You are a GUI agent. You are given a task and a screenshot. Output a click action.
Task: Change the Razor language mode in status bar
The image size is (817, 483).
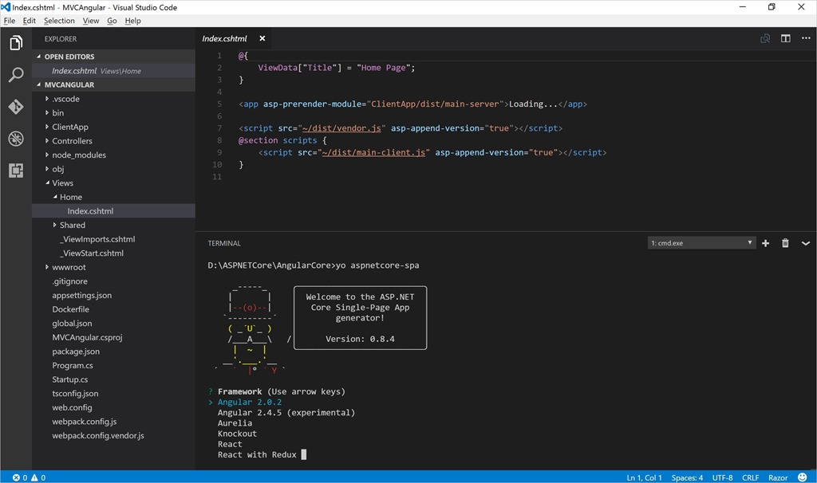click(x=777, y=477)
